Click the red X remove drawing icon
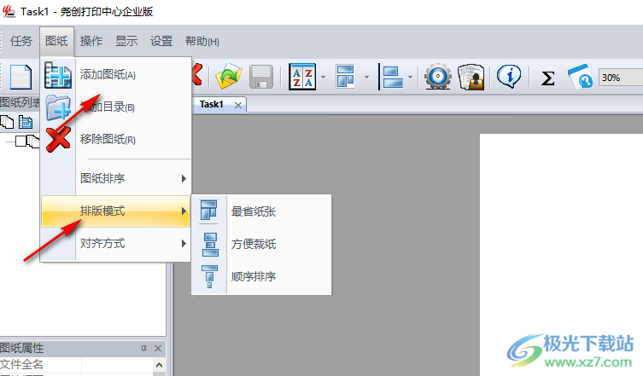The width and height of the screenshot is (643, 376). (58, 140)
